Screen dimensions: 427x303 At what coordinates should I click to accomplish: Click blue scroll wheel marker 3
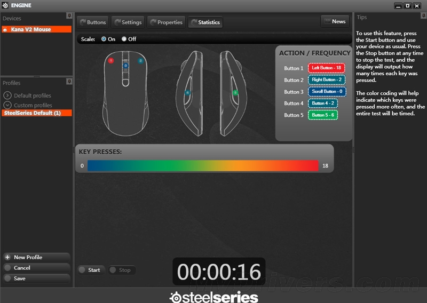pyautogui.click(x=125, y=65)
